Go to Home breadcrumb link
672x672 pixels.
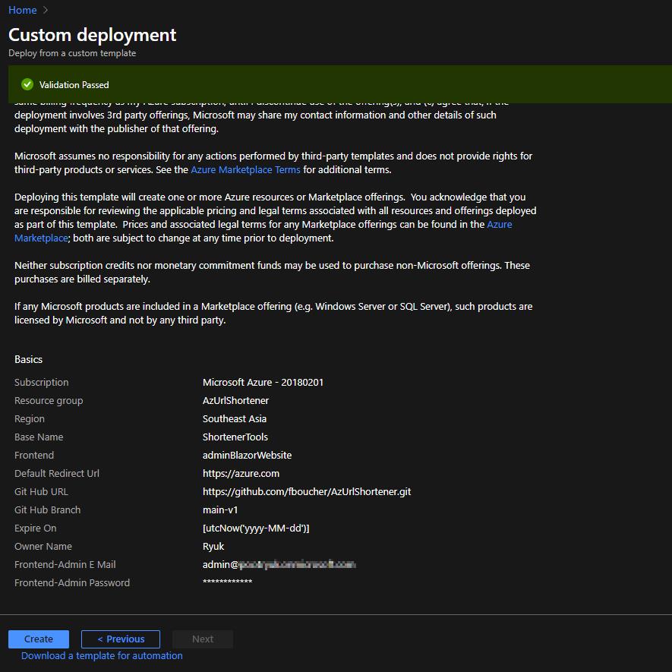pyautogui.click(x=22, y=10)
